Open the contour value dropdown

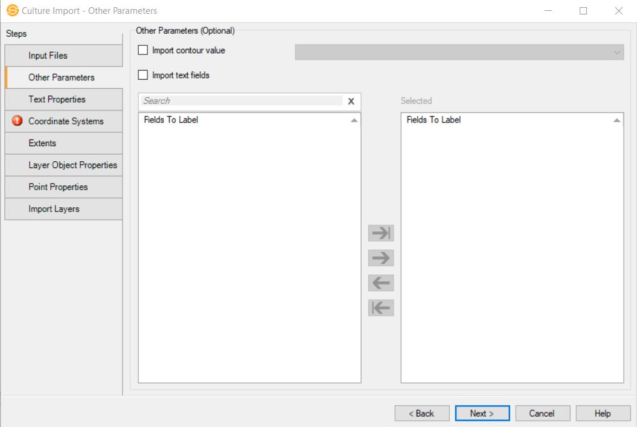click(x=459, y=53)
